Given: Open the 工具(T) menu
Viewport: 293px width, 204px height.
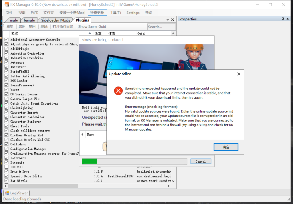Looking at the screenshot, I should coord(115,13).
